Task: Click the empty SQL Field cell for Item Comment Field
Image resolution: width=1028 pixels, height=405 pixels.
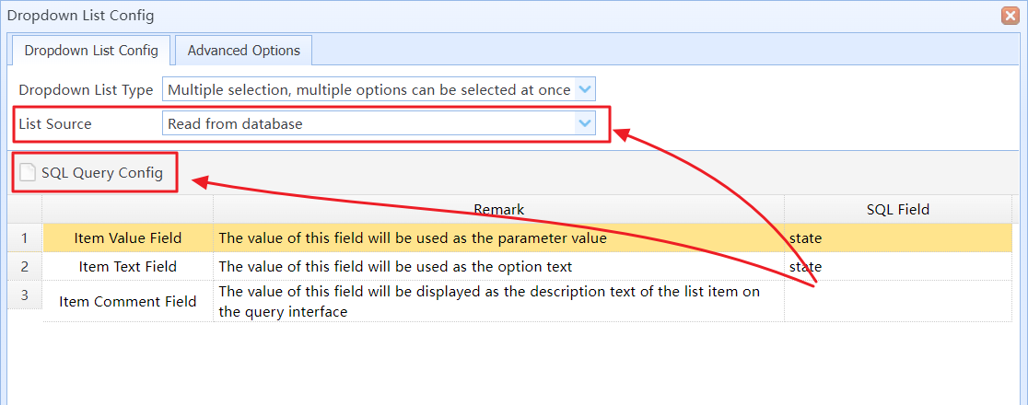Action: coord(897,302)
